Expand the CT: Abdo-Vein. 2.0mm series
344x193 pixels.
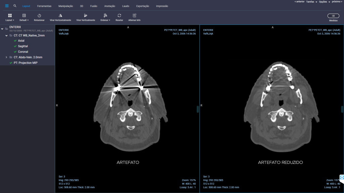click(6, 57)
